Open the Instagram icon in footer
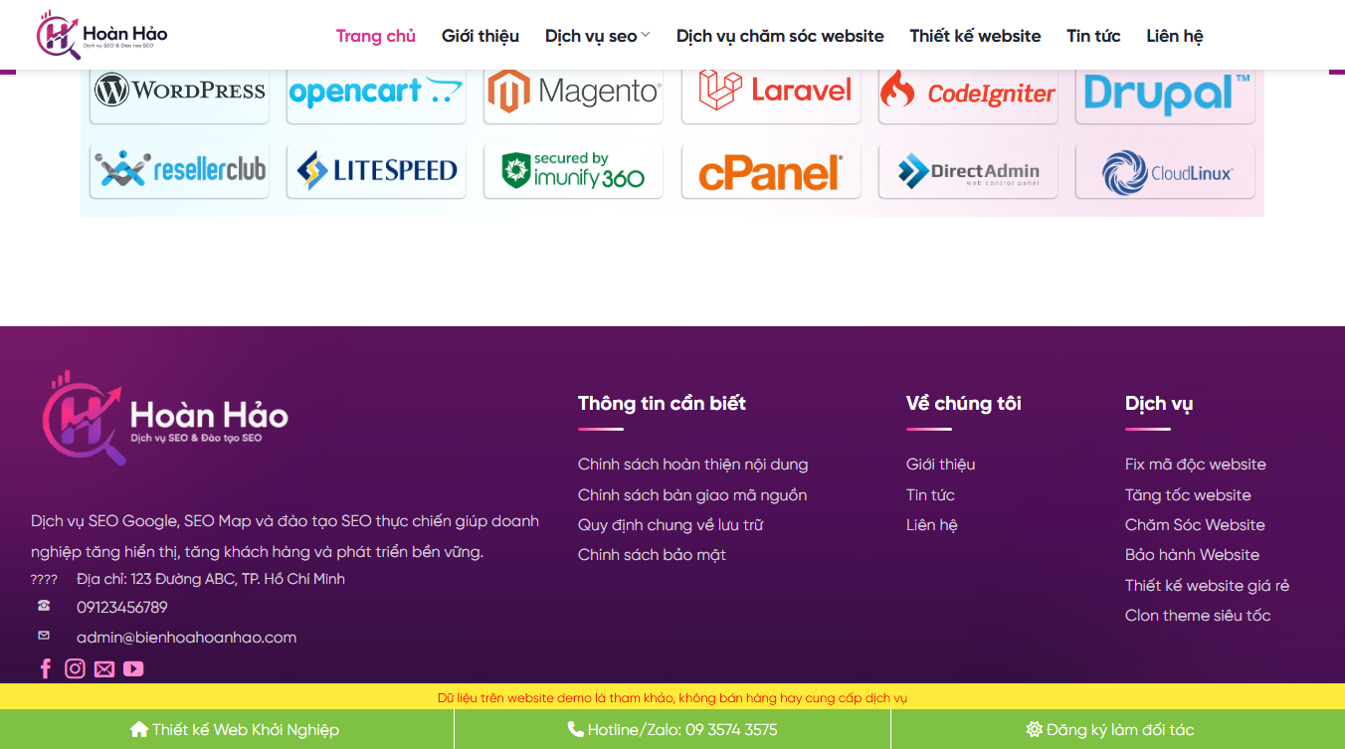 (75, 668)
